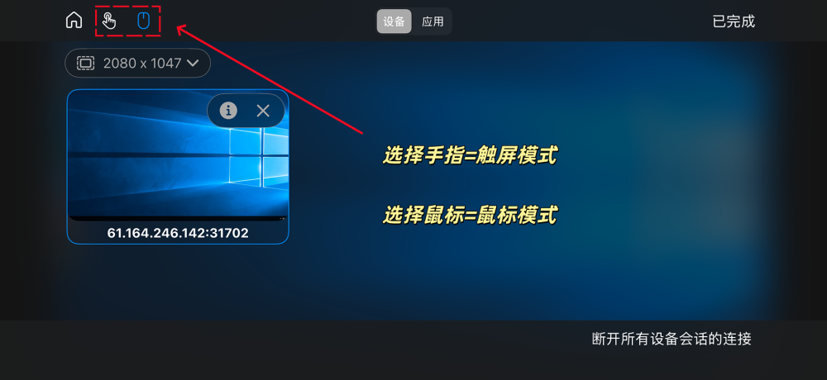Click the 选择鼠标=鼠标模式 annotation text

pos(470,216)
